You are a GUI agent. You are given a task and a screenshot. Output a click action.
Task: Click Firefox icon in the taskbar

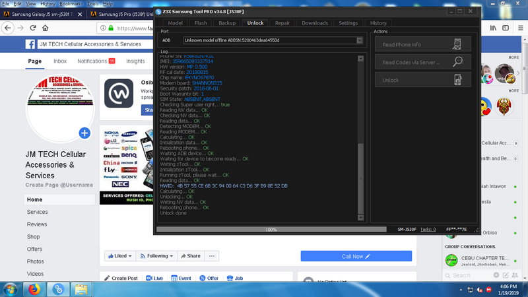pyautogui.click(x=34, y=289)
